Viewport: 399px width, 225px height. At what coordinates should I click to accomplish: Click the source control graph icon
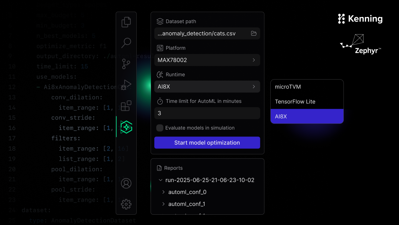(126, 64)
